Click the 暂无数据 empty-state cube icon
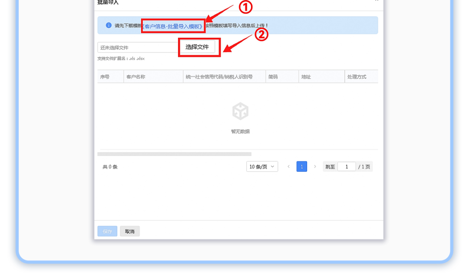469x273 pixels. pos(240,111)
